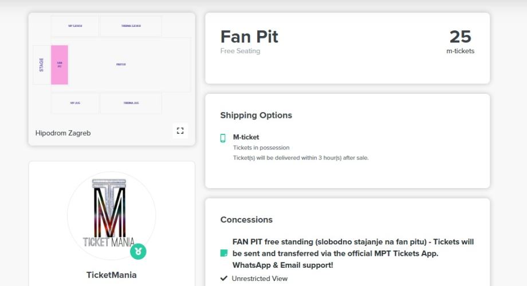Screen dimensions: 527x286
Task: Choose the Tribina Sjever map section
Action: pyautogui.click(x=131, y=26)
